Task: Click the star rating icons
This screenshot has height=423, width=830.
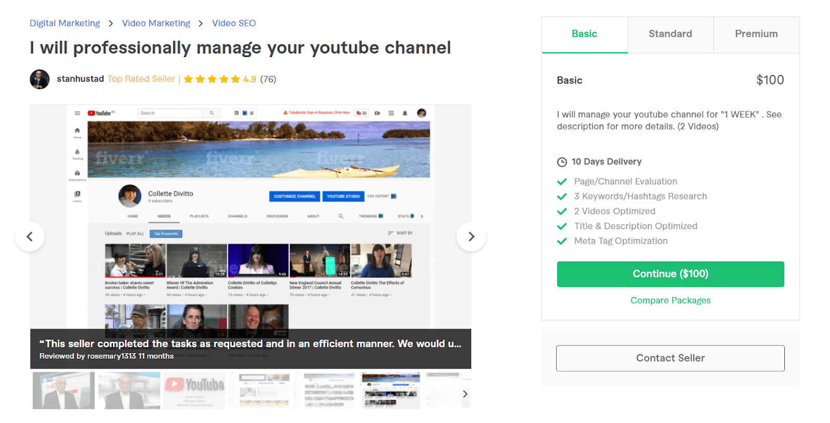Action: click(212, 79)
